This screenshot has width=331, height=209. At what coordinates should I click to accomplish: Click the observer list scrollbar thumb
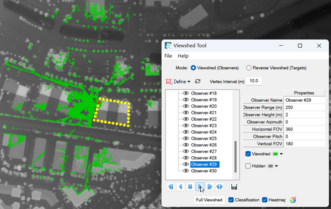[236, 157]
